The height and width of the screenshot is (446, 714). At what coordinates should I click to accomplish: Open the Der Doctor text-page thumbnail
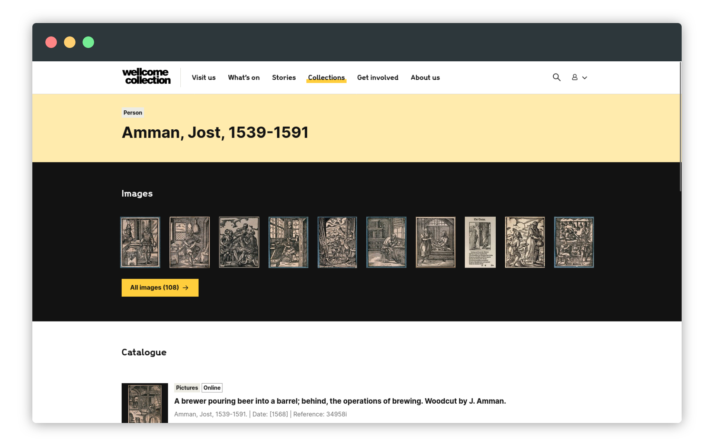tap(480, 242)
